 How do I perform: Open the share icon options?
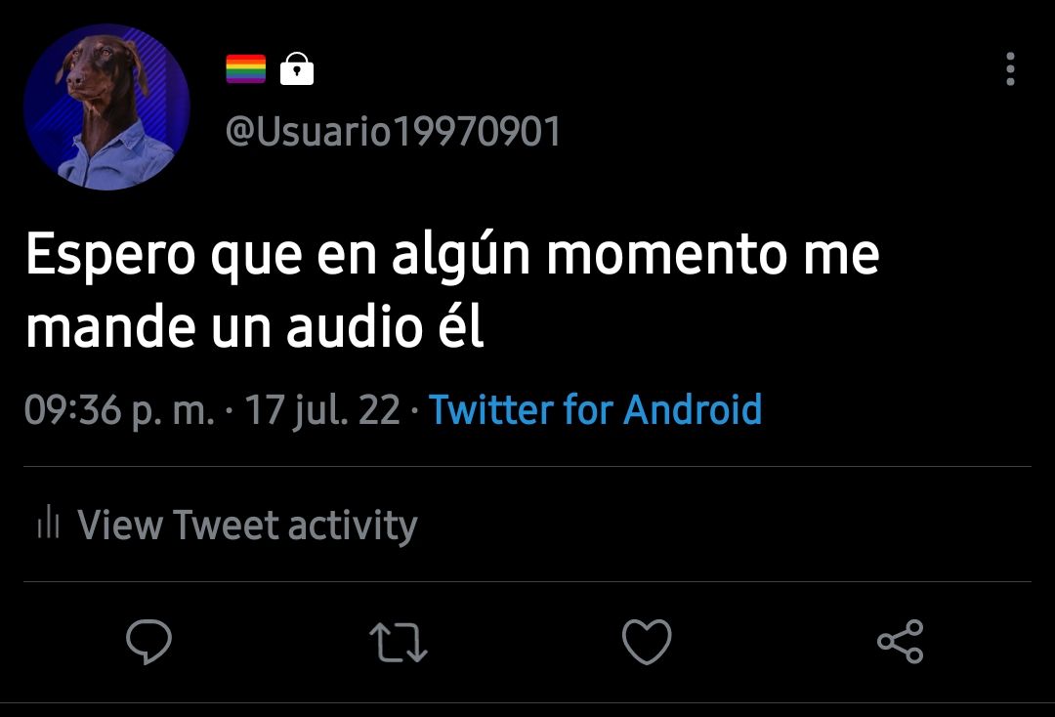pyautogui.click(x=901, y=642)
